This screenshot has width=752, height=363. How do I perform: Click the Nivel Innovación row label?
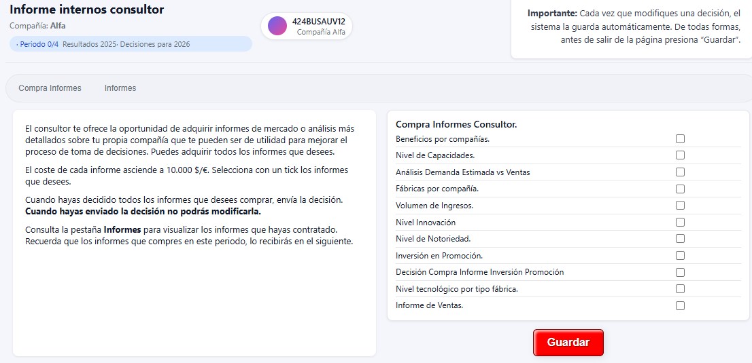pos(426,222)
